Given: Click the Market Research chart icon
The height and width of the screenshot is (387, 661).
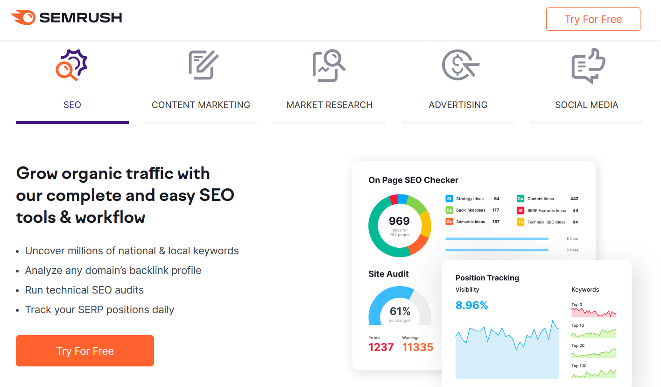Looking at the screenshot, I should [329, 66].
